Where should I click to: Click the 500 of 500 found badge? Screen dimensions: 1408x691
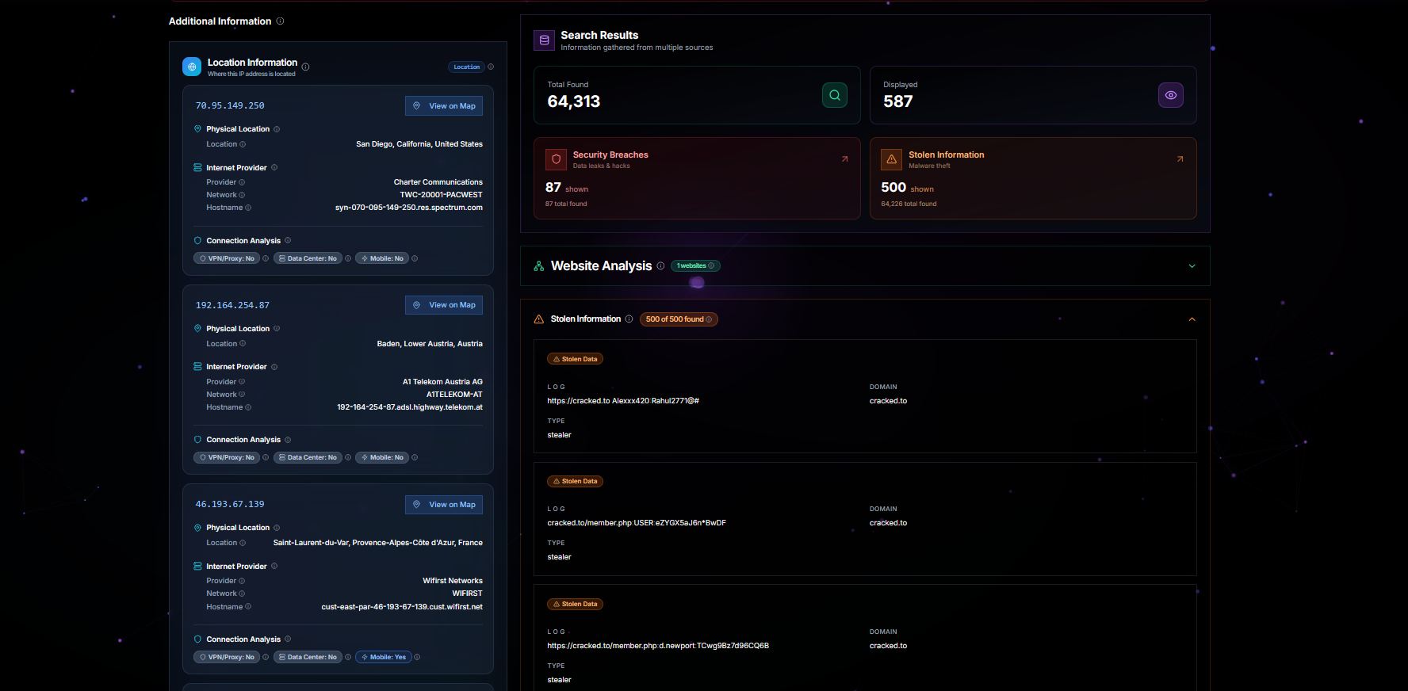coord(679,319)
